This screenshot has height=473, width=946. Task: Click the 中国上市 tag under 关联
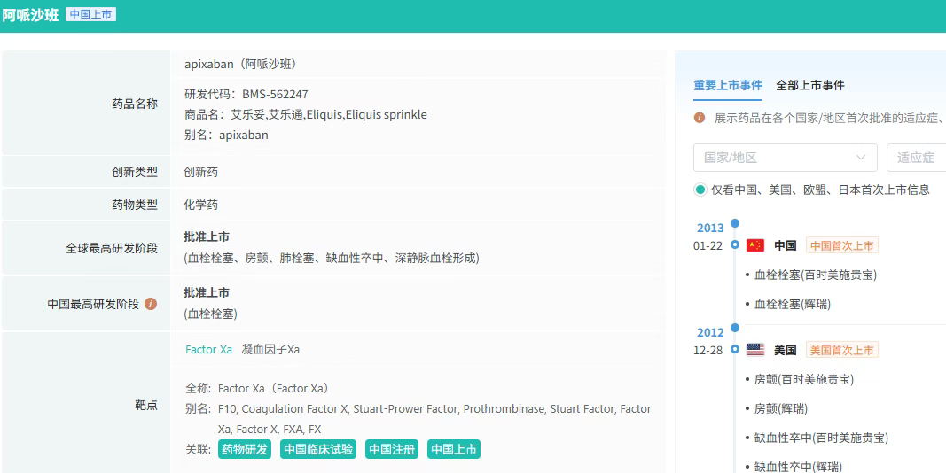click(x=453, y=449)
